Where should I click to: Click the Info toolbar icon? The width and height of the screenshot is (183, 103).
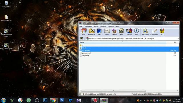coord(136,32)
